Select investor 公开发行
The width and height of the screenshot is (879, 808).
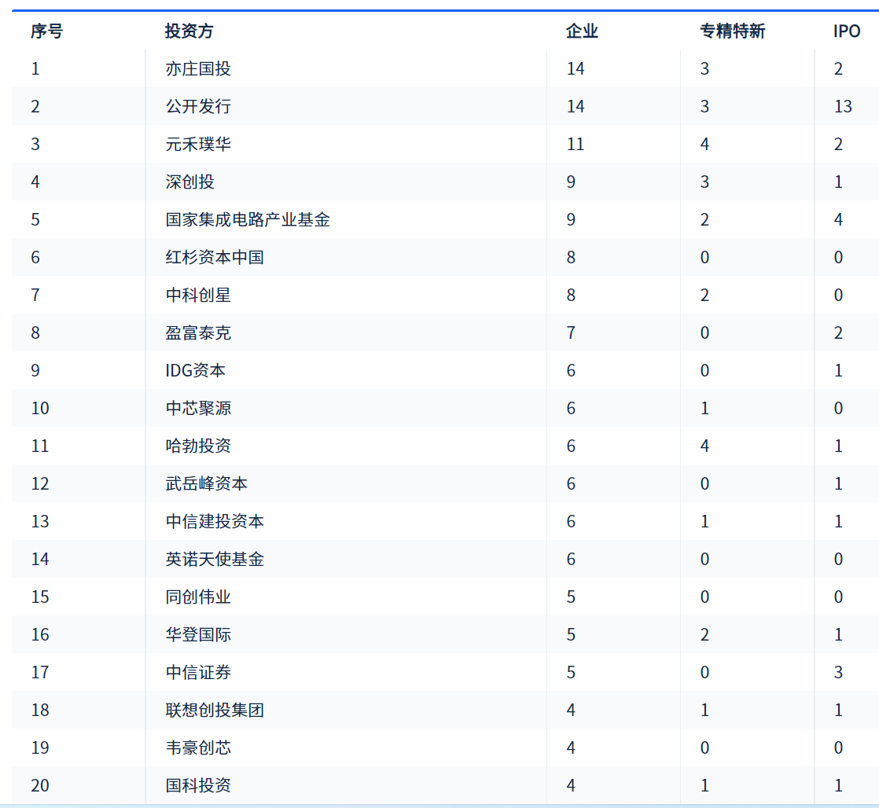pyautogui.click(x=198, y=106)
